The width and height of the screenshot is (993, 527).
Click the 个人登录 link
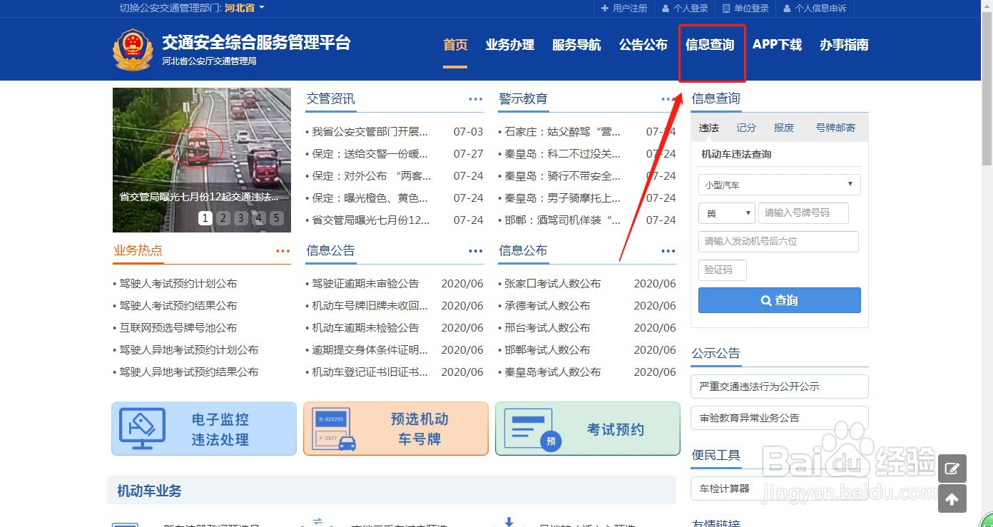(691, 9)
